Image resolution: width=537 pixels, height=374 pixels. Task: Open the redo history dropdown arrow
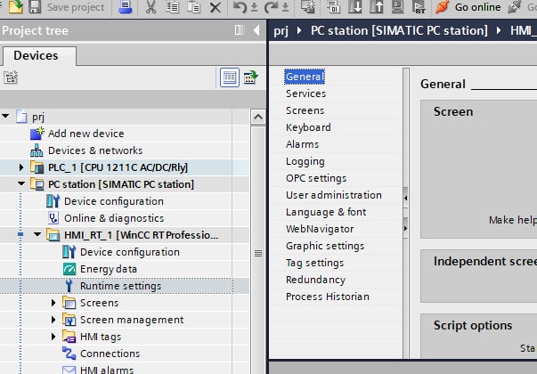click(x=285, y=7)
